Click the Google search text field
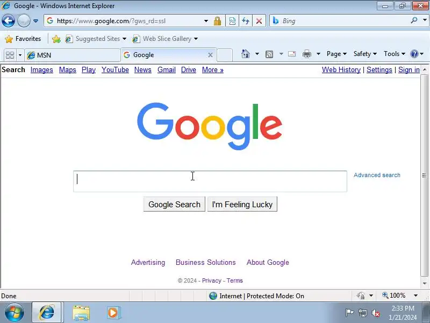Screen dimensions: 430x323 click(x=210, y=181)
